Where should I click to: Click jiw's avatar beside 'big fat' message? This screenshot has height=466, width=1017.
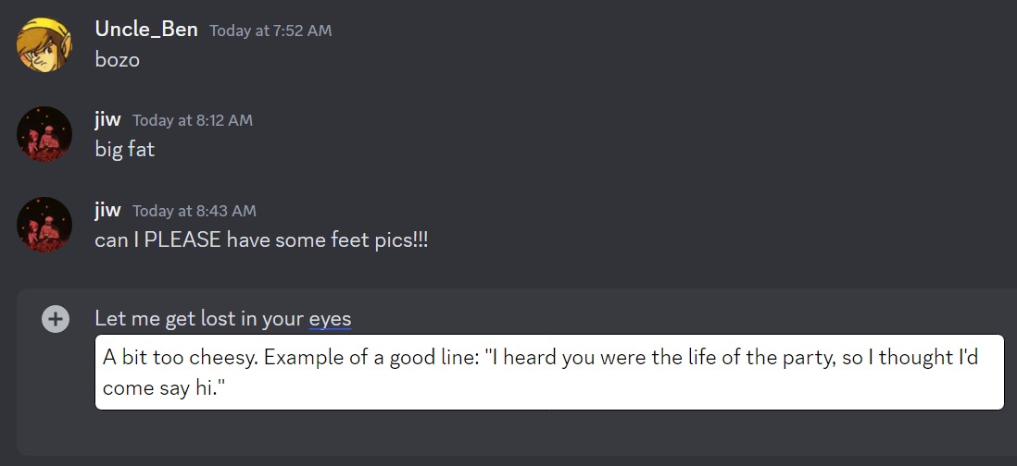pyautogui.click(x=44, y=134)
